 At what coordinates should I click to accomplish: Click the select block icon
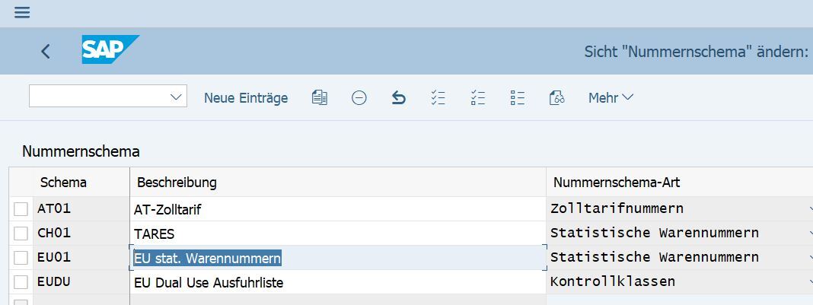point(478,97)
